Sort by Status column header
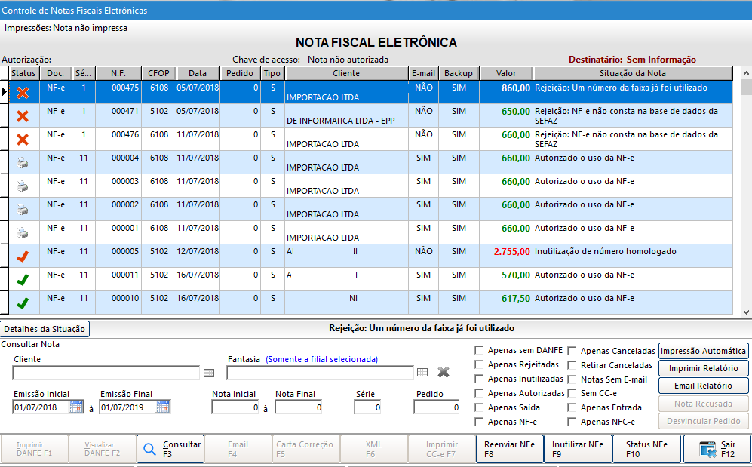The height and width of the screenshot is (467, 752). click(23, 73)
